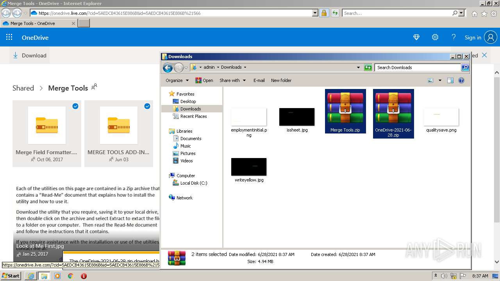Viewport: 500px width, 281px height.
Task: Click the address bar lock icon
Action: (324, 13)
